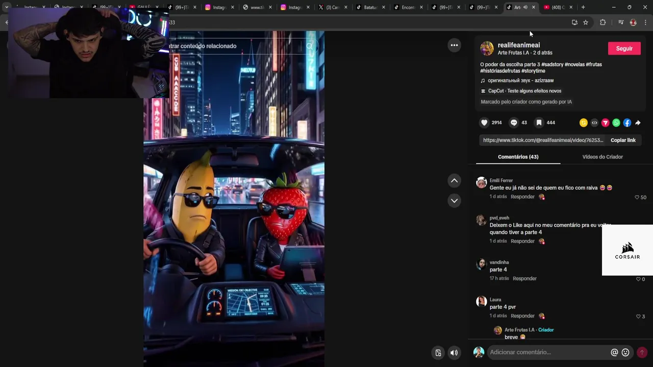This screenshot has height=367, width=653.
Task: Like vandinha's comment
Action: pos(638,279)
